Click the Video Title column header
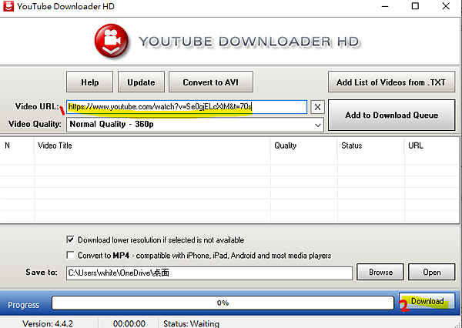 152,146
